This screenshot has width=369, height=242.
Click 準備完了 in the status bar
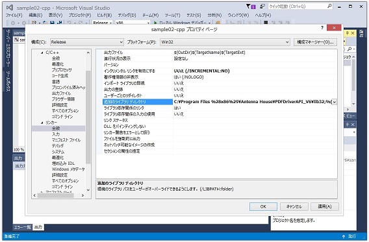[12, 236]
